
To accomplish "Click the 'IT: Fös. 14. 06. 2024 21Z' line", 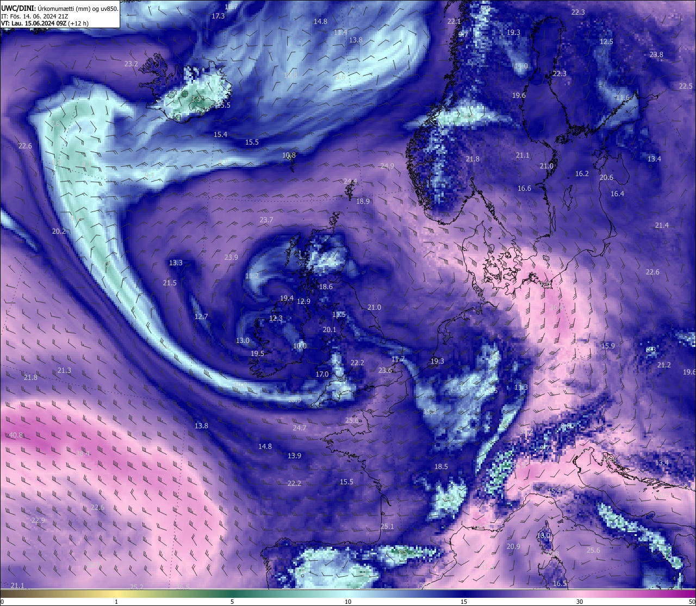I will pos(35,16).
